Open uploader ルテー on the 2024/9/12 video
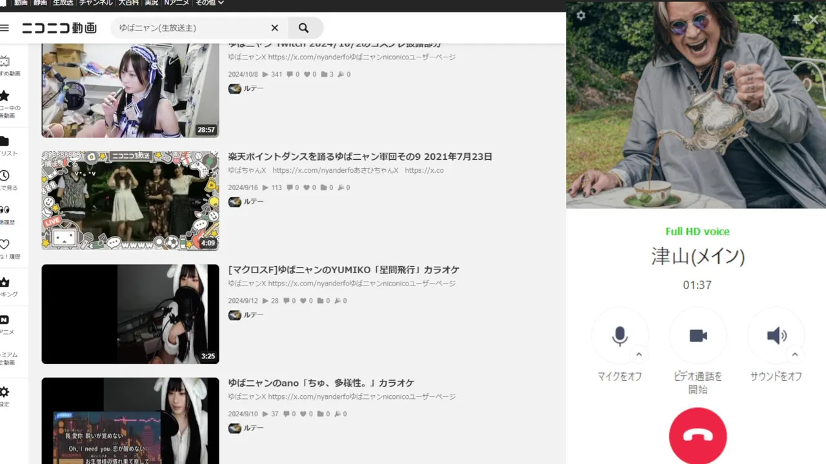This screenshot has width=826, height=464. [x=246, y=315]
